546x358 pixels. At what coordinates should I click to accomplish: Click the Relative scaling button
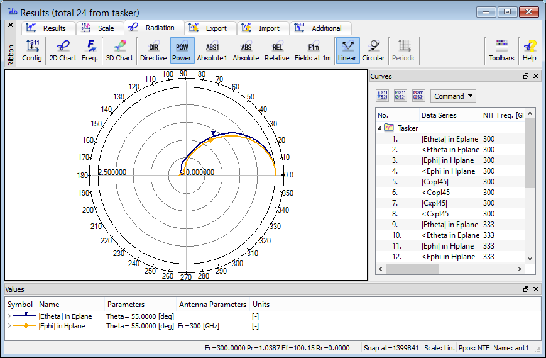[276, 50]
